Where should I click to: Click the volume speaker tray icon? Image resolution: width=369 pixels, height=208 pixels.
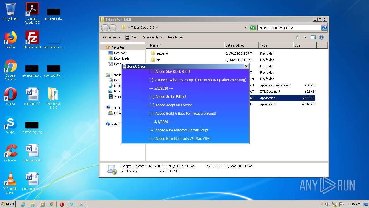[x=328, y=204]
